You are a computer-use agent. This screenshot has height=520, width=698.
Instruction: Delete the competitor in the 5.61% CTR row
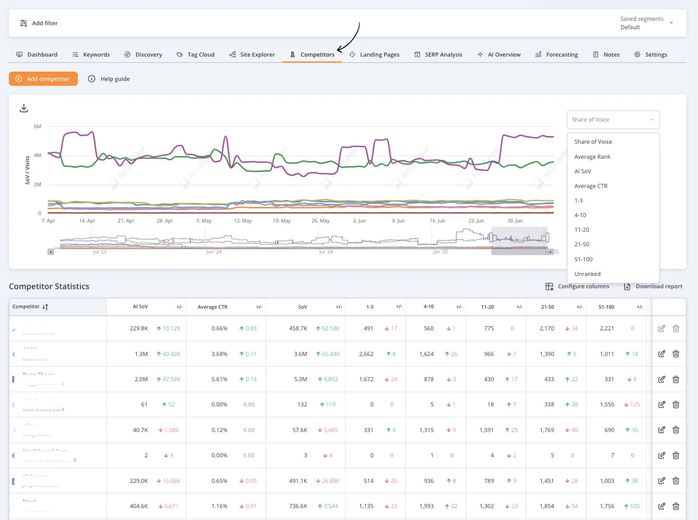click(x=675, y=379)
